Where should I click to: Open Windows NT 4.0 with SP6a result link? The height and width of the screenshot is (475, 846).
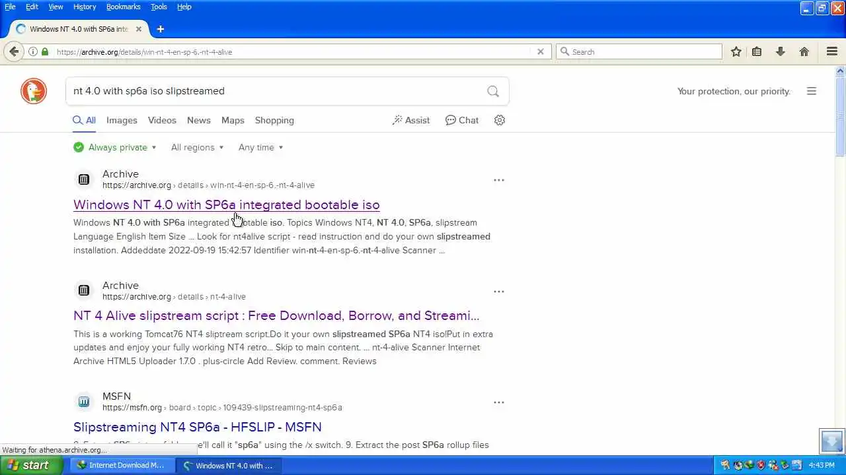226,205
